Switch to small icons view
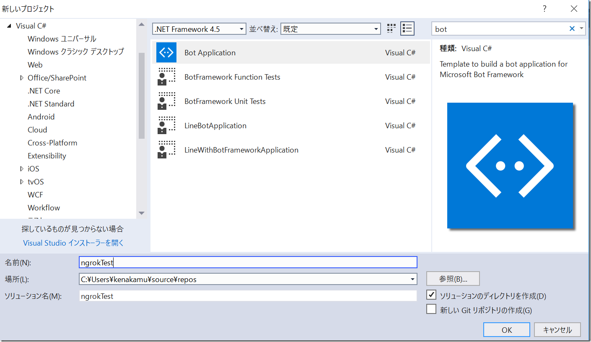 click(391, 28)
